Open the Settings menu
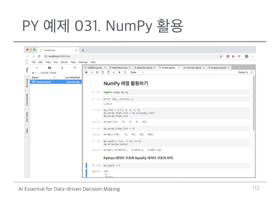Image resolution: width=280 pixels, height=210 pixels. coord(83,62)
